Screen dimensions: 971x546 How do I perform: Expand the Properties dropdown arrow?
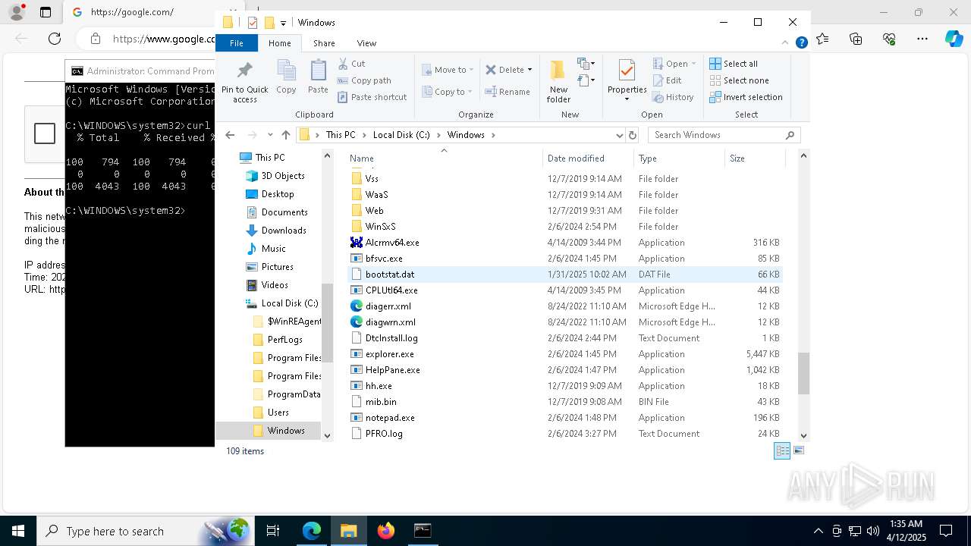(627, 99)
